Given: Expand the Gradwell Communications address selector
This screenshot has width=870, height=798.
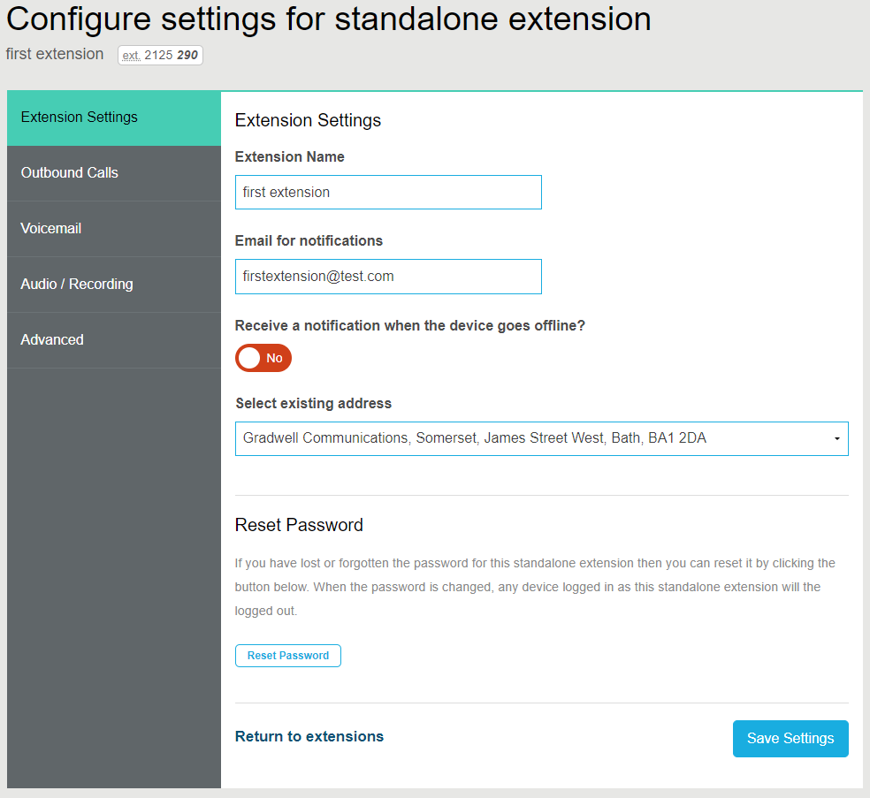Looking at the screenshot, I should (x=541, y=438).
